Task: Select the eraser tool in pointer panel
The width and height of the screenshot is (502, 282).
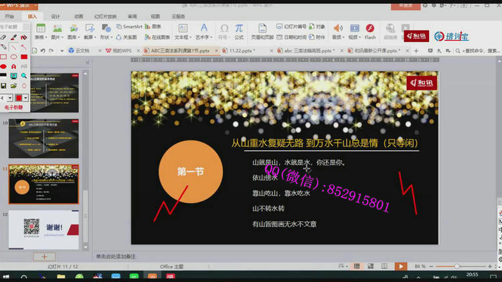Action: 4,37
